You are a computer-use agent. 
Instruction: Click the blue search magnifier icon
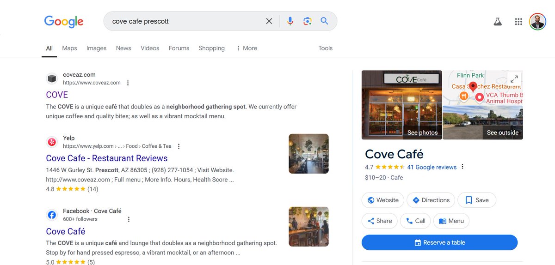coord(324,21)
